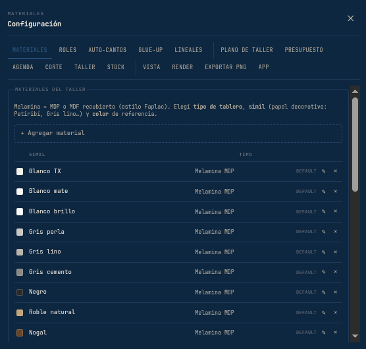The height and width of the screenshot is (349, 366).
Task: Make Nogal the DEFAULT material
Action: [306, 332]
